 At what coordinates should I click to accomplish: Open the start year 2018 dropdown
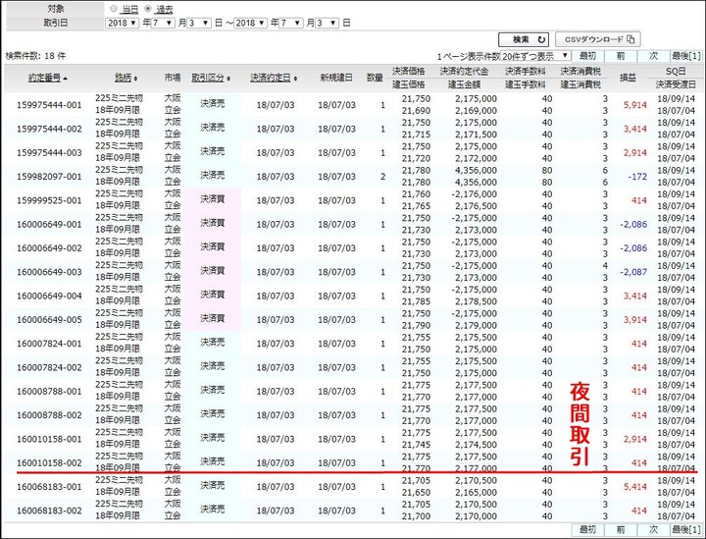[x=122, y=23]
